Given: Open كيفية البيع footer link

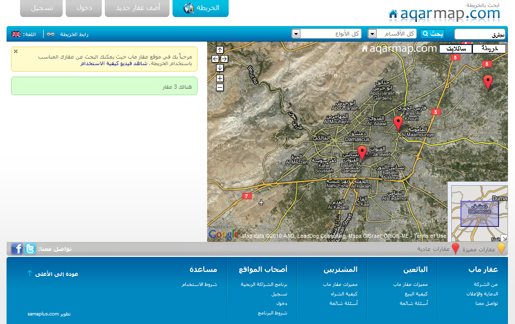Looking at the screenshot, I should click(x=416, y=294).
